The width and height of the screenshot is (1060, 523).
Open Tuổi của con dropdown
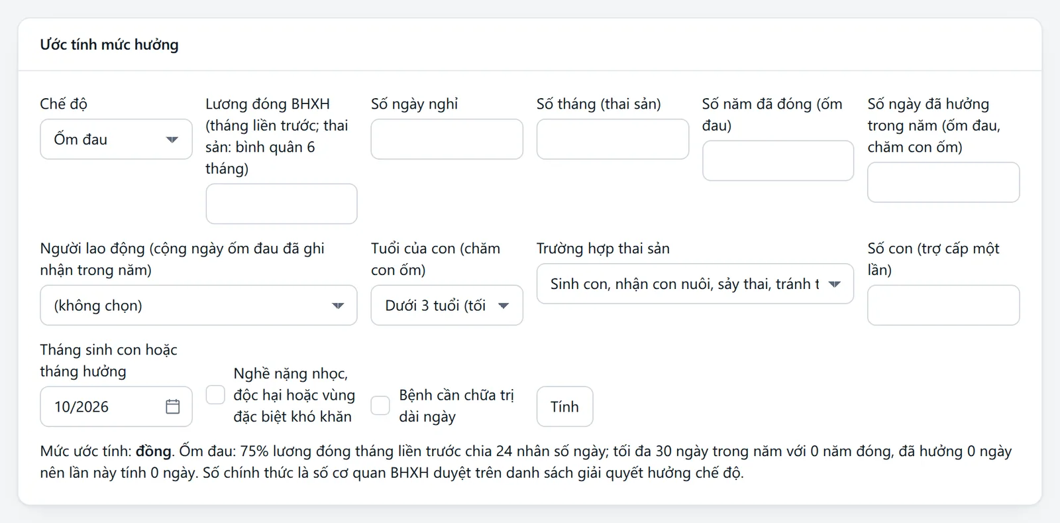[x=447, y=305]
